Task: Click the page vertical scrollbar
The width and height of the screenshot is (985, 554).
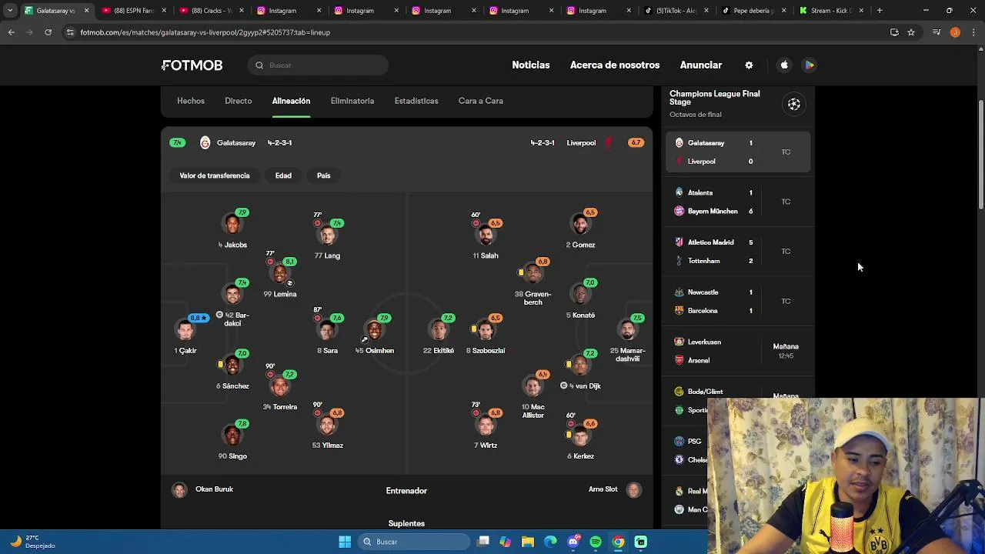Action: tap(980, 154)
